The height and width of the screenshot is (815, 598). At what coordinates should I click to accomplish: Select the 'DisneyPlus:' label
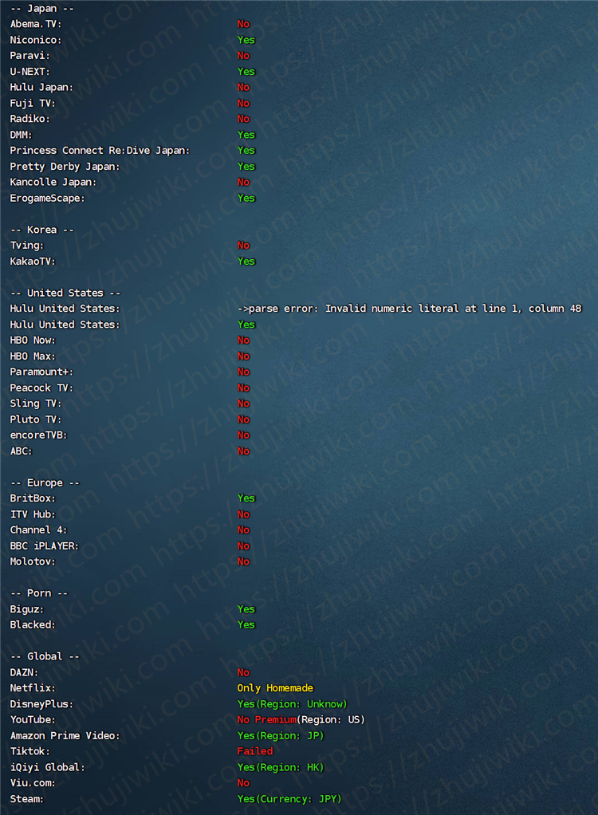coord(41,704)
